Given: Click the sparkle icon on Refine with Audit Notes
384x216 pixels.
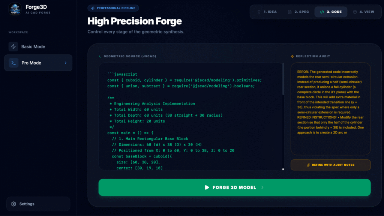Looking at the screenshot, I should 308,165.
